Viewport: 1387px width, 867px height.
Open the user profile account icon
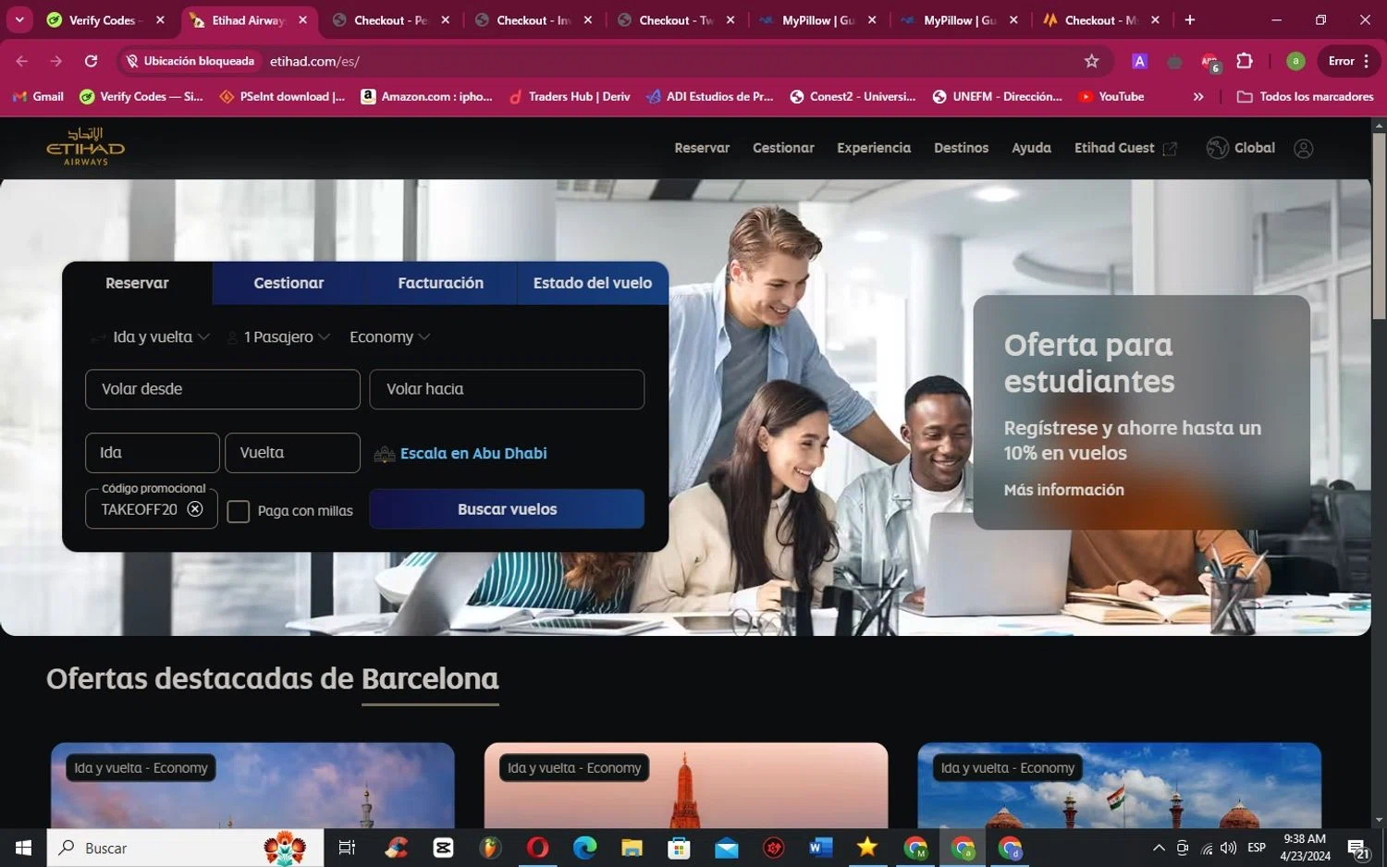[x=1303, y=148]
